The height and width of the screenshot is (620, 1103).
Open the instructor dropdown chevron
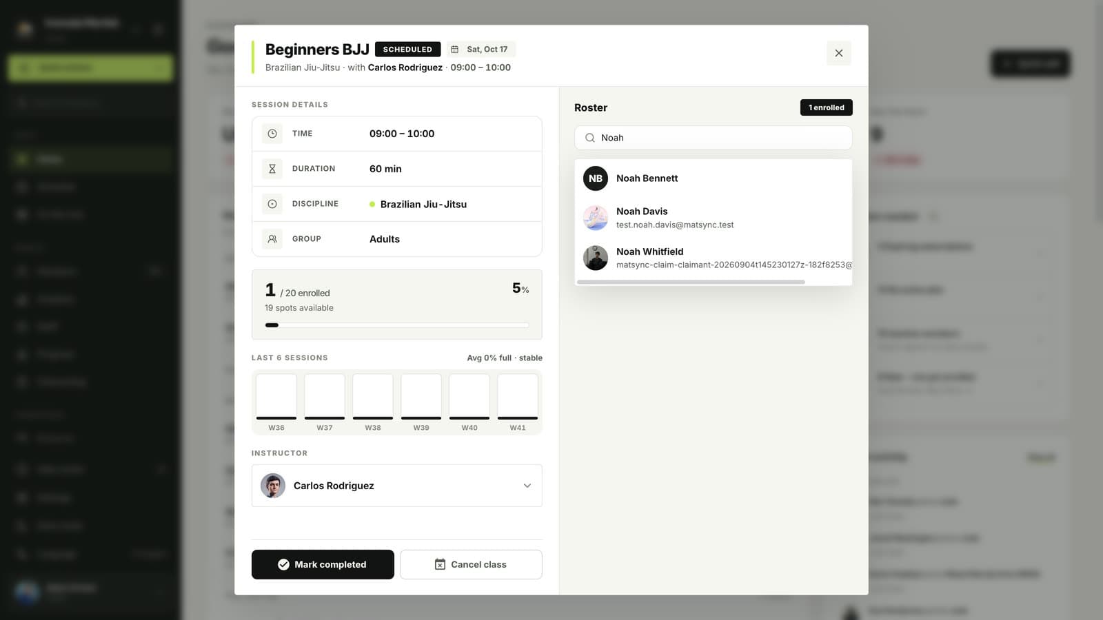click(527, 486)
